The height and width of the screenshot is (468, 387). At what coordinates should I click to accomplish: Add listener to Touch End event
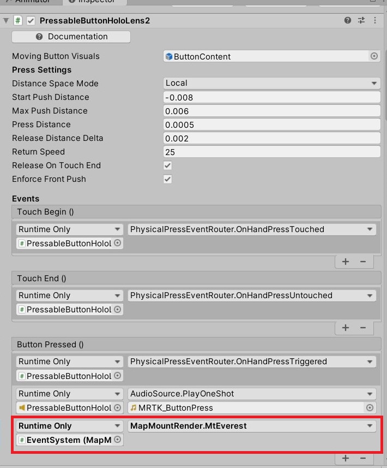[x=345, y=328]
